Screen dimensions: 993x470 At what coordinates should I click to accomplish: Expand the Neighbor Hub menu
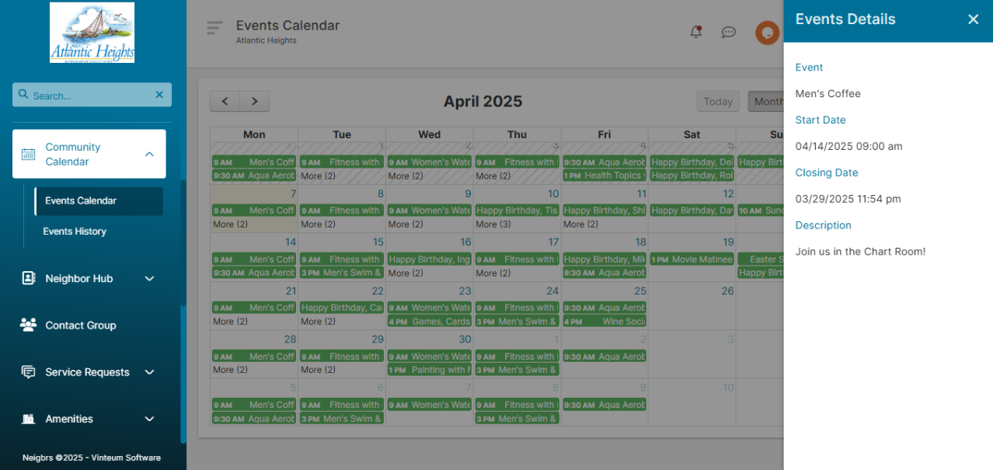[x=150, y=279]
